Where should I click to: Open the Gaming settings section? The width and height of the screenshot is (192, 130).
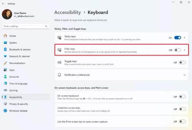[x=13, y=90]
